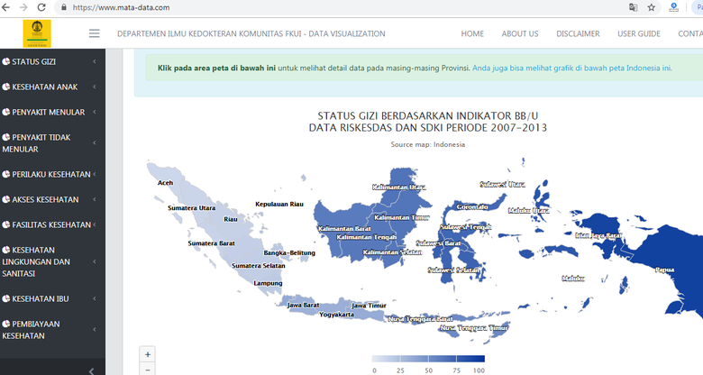The width and height of the screenshot is (703, 375).
Task: Expand PEMBIAYAAN KESEHATAN chevron
Action: [94, 329]
